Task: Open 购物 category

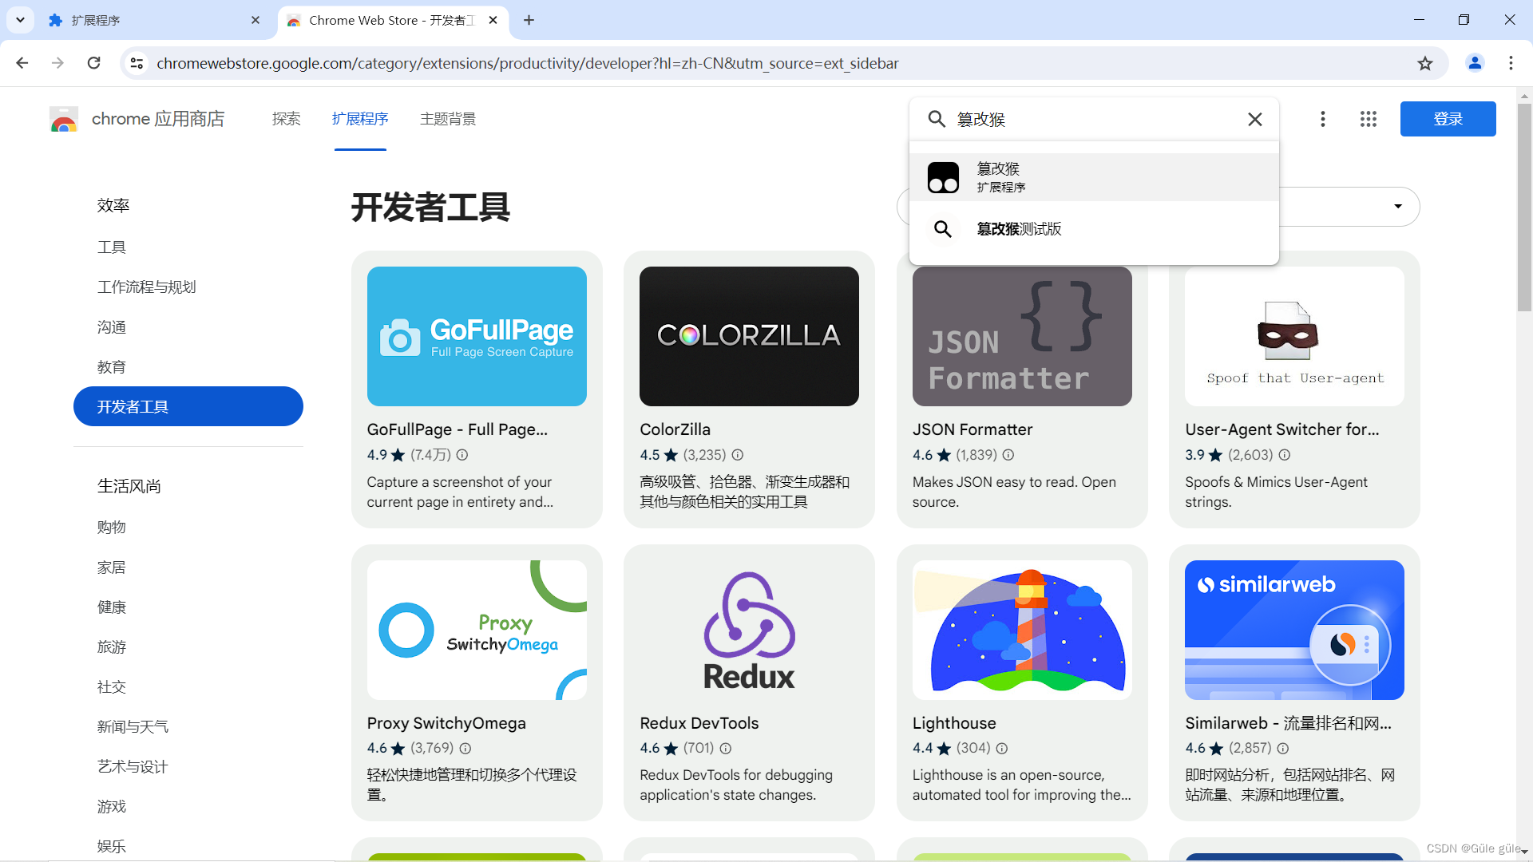Action: 112,528
